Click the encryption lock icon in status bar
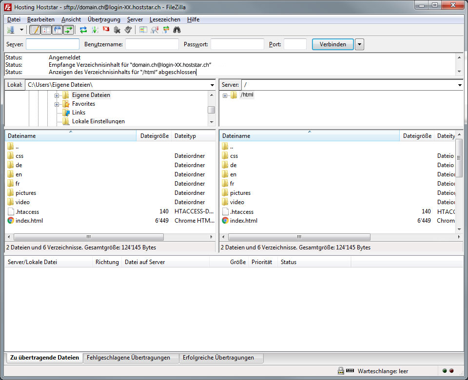Image resolution: width=468 pixels, height=380 pixels. click(341, 371)
